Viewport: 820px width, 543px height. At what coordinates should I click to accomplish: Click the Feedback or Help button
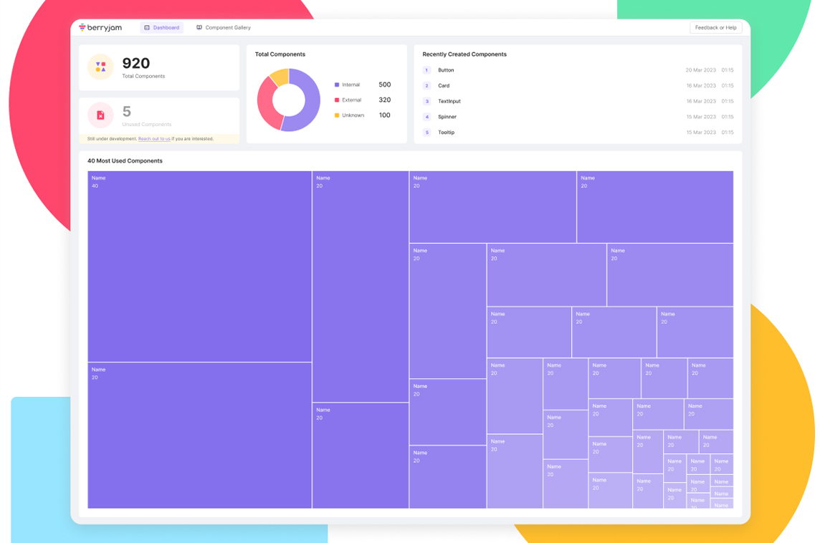click(715, 28)
